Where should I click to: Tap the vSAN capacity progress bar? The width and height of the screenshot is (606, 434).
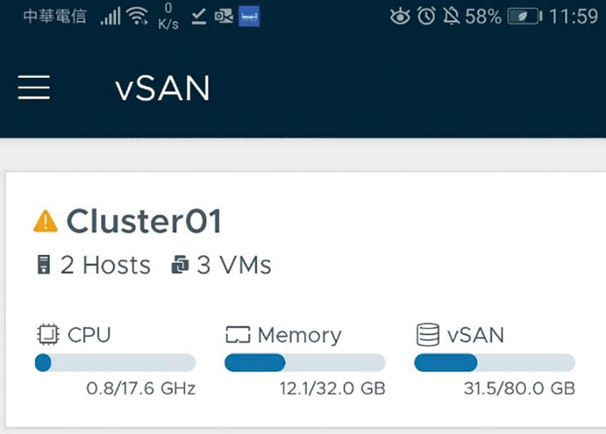point(495,363)
